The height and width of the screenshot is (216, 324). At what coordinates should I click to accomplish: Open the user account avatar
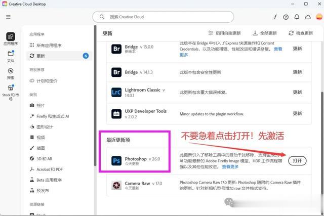319,17
